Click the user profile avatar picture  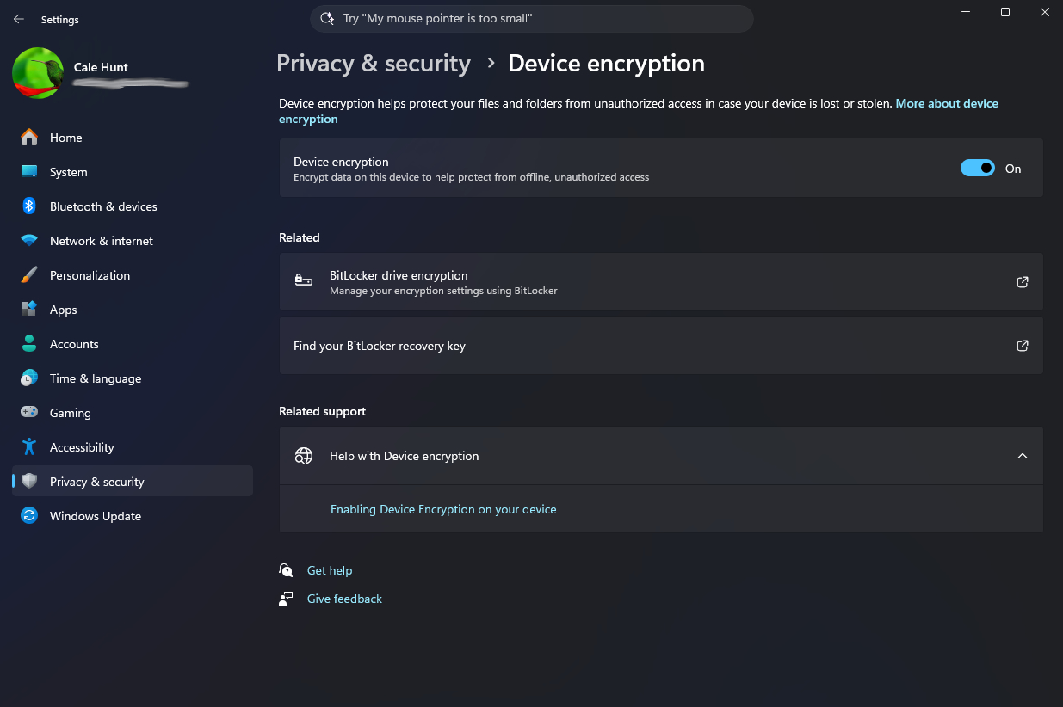[x=37, y=73]
